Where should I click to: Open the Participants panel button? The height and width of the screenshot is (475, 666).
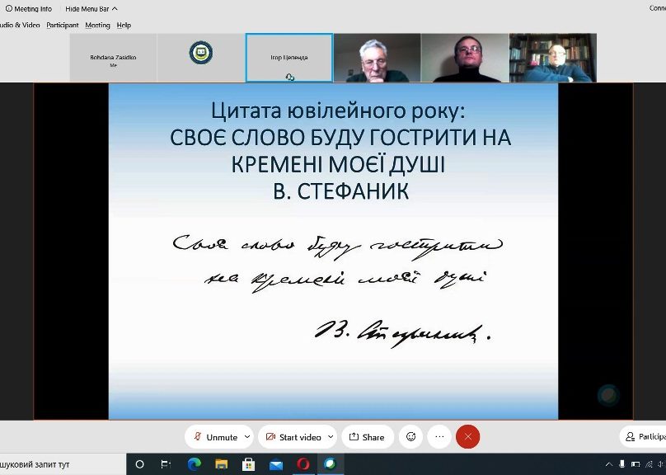click(x=643, y=437)
